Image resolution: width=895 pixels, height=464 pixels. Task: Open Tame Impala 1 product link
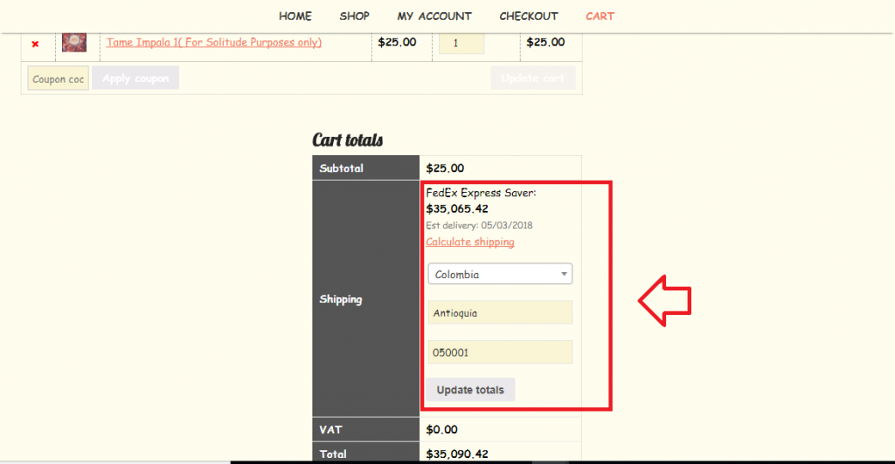[x=214, y=42]
